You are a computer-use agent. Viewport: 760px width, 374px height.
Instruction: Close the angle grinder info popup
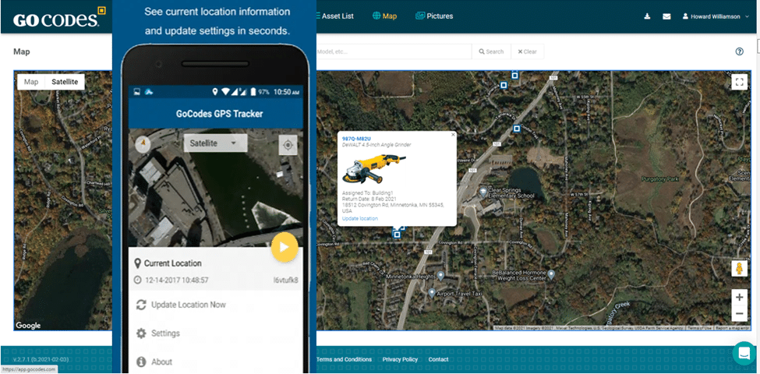click(451, 135)
